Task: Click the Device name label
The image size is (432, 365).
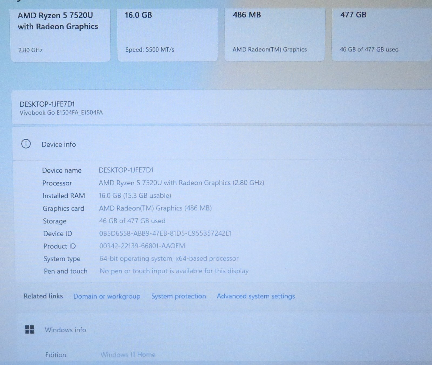Action: point(62,170)
